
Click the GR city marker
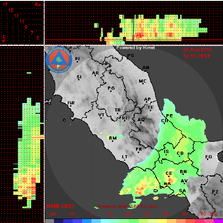pyautogui.click(x=70, y=106)
